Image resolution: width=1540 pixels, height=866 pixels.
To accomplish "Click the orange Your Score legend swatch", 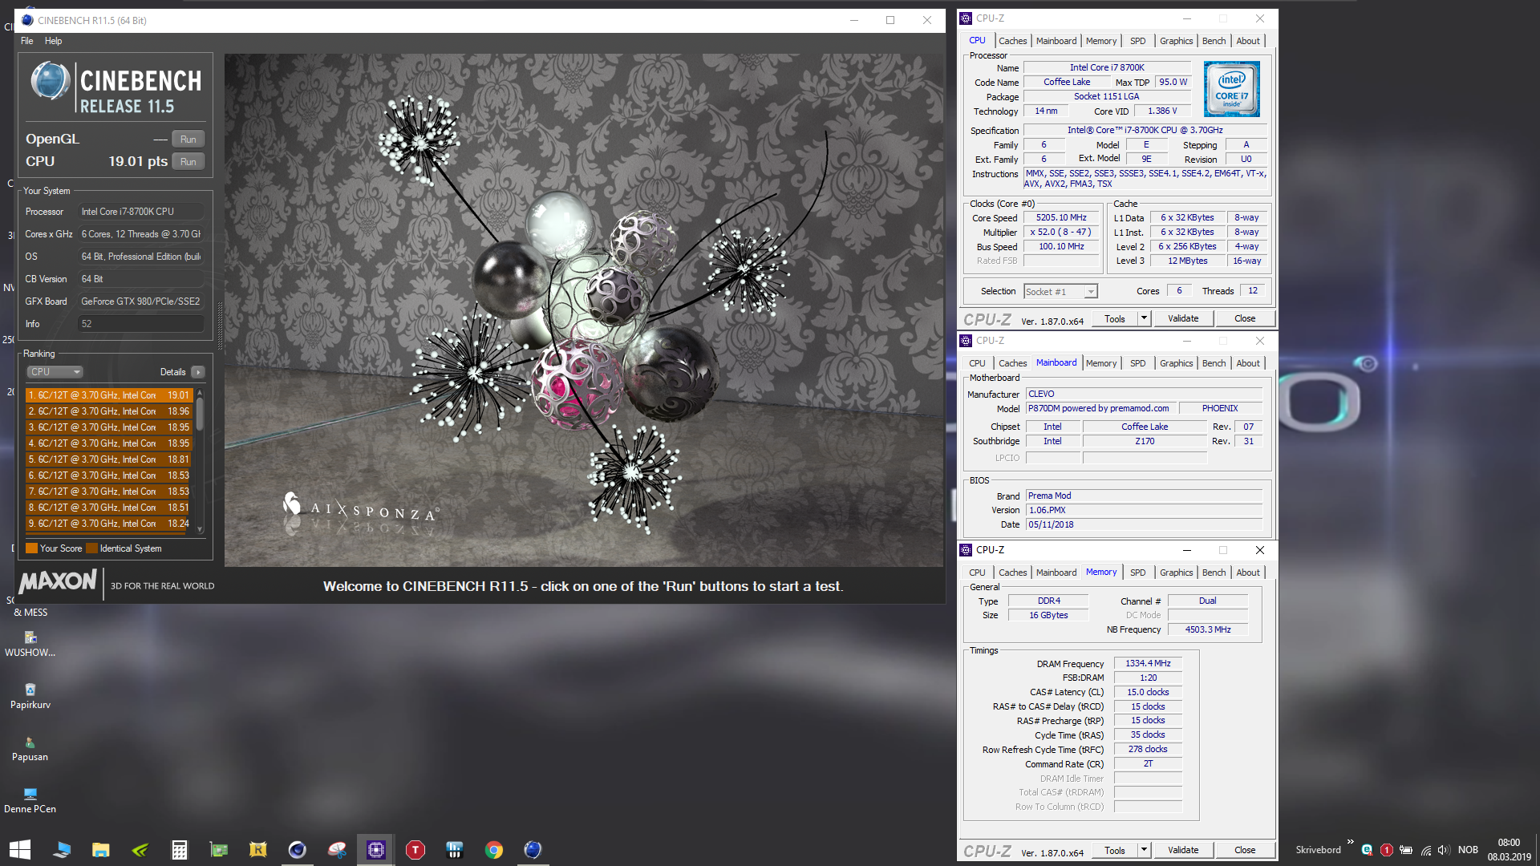I will tap(31, 548).
